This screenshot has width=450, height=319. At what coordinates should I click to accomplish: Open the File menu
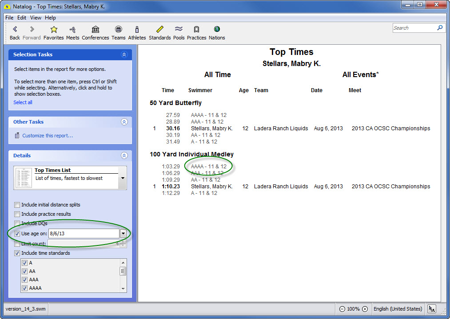tap(9, 18)
